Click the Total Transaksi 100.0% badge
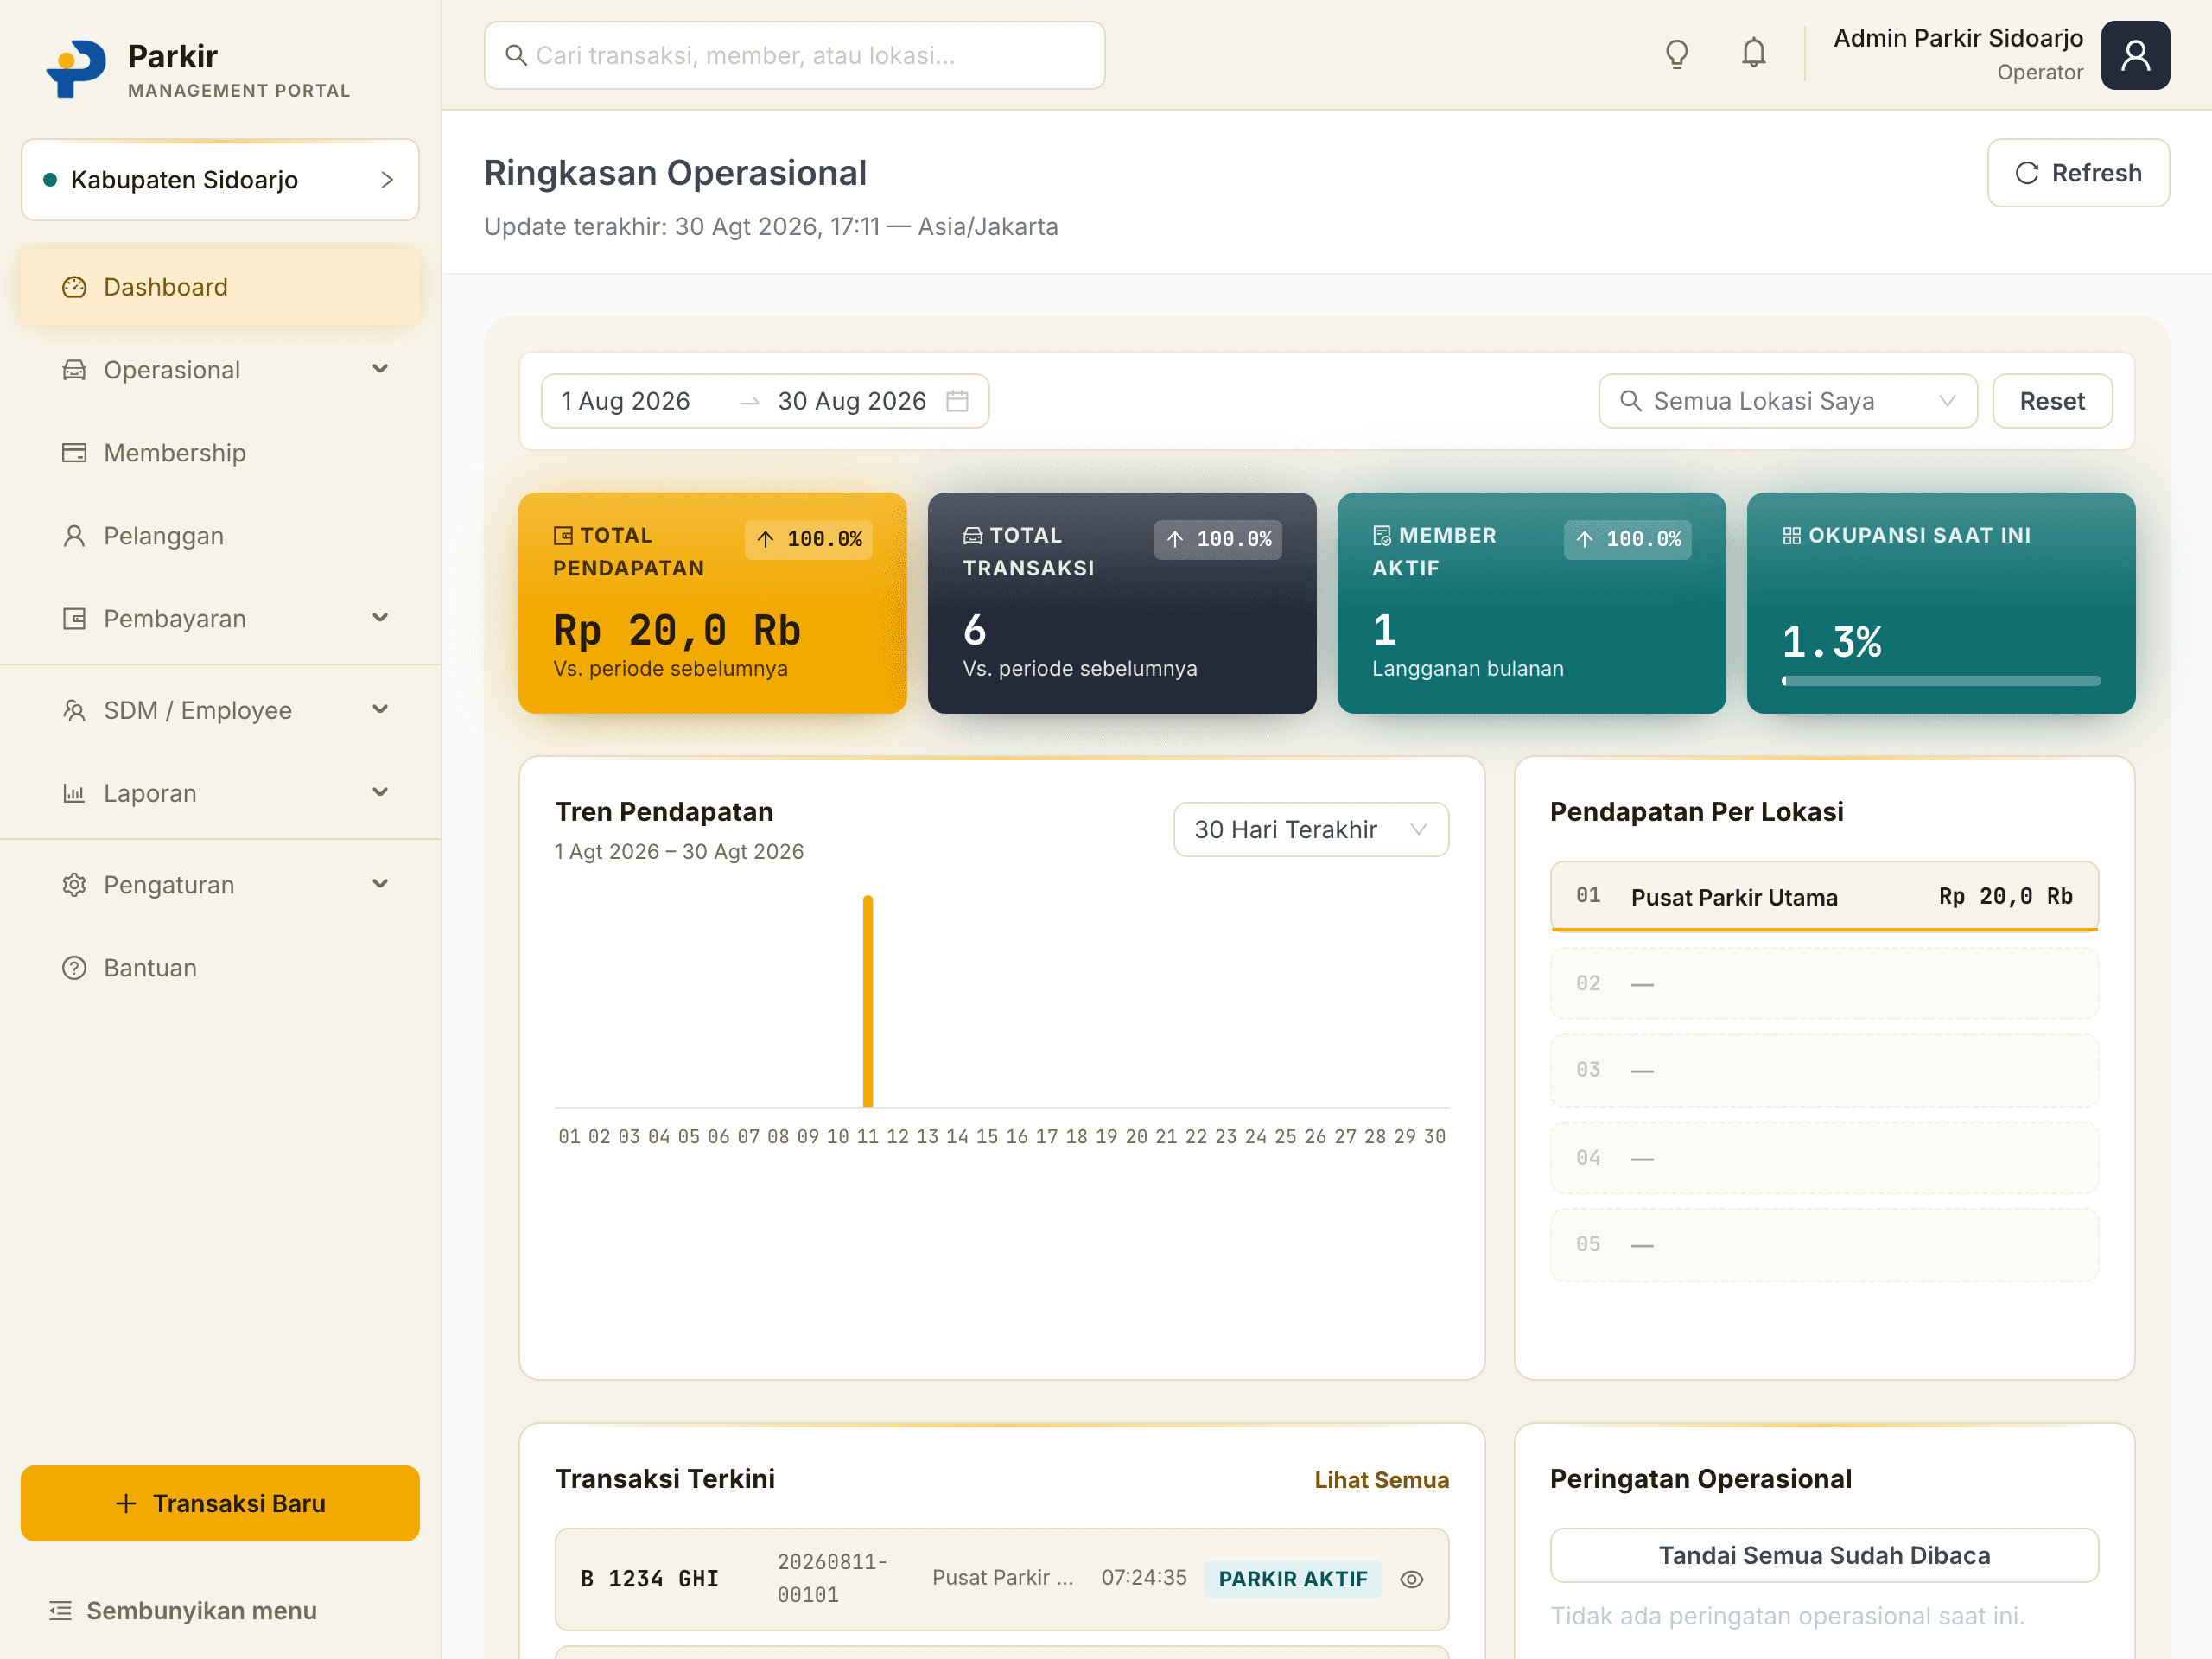This screenshot has height=1659, width=2212. [x=1217, y=539]
